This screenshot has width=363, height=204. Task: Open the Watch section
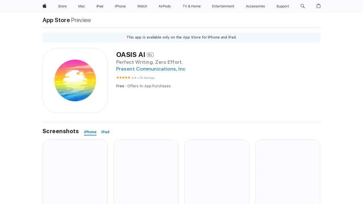point(142,6)
